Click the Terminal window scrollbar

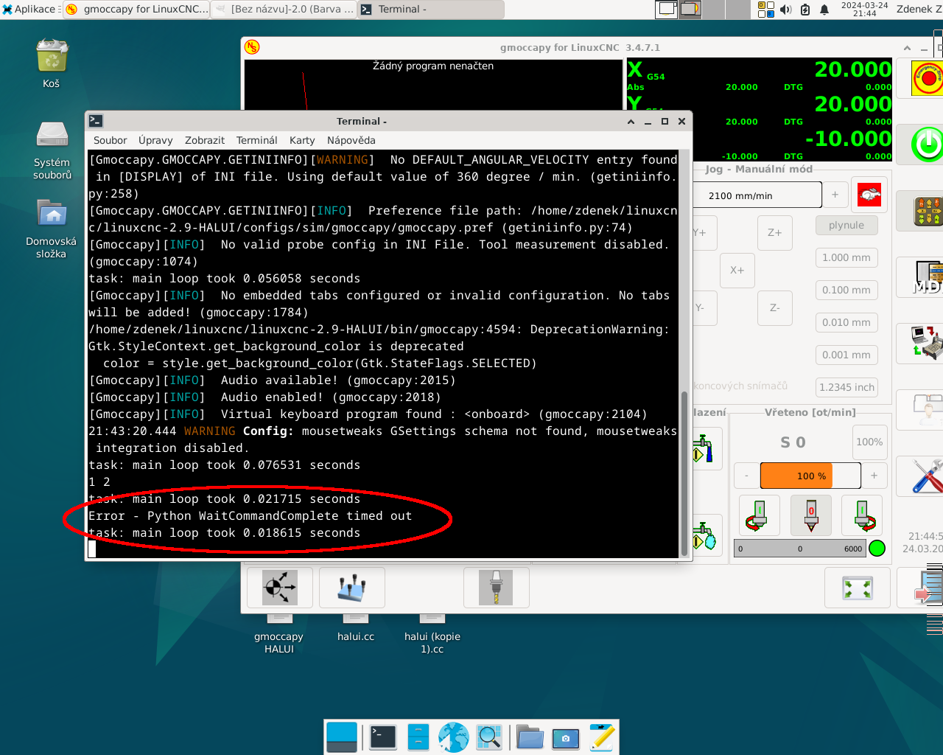point(684,472)
